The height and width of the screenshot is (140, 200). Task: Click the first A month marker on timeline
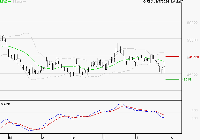[43, 138]
